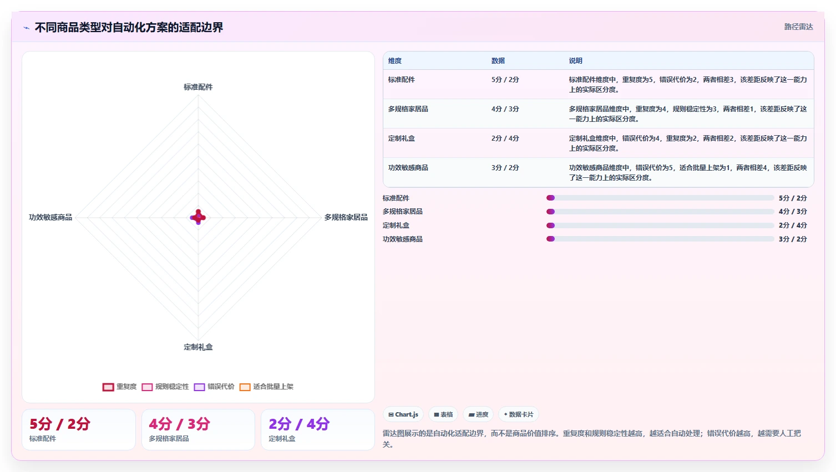The image size is (836, 472).
Task: Open the 多规格家居品 4分 / 3分 data card
Action: 198,429
